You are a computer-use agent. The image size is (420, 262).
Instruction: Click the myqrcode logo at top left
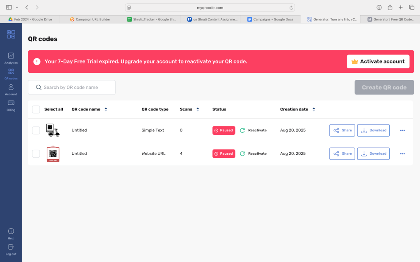[11, 34]
